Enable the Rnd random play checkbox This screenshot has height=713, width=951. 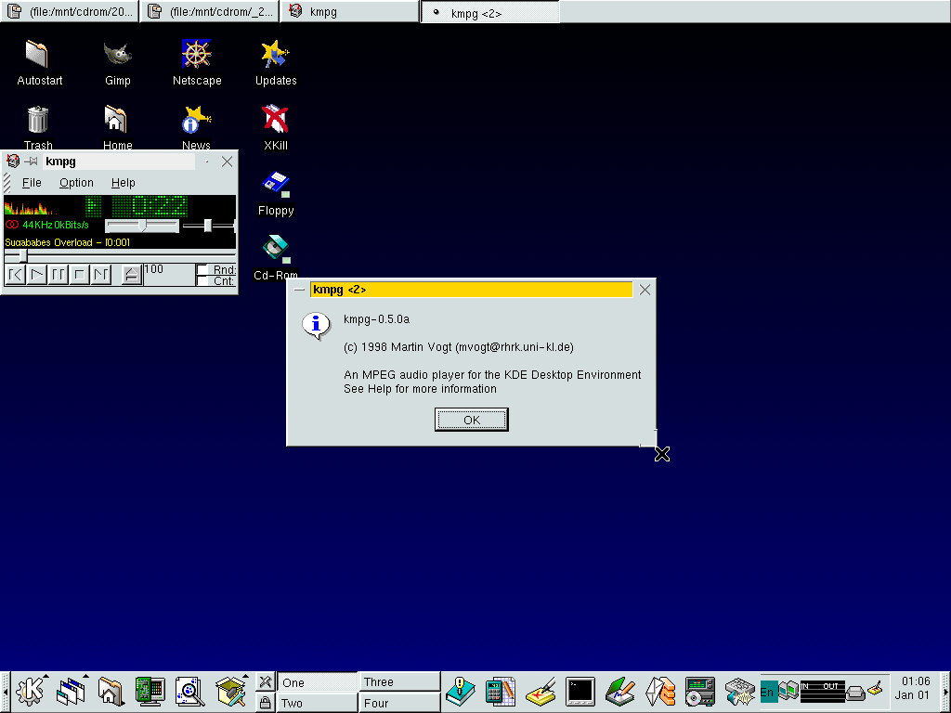203,269
